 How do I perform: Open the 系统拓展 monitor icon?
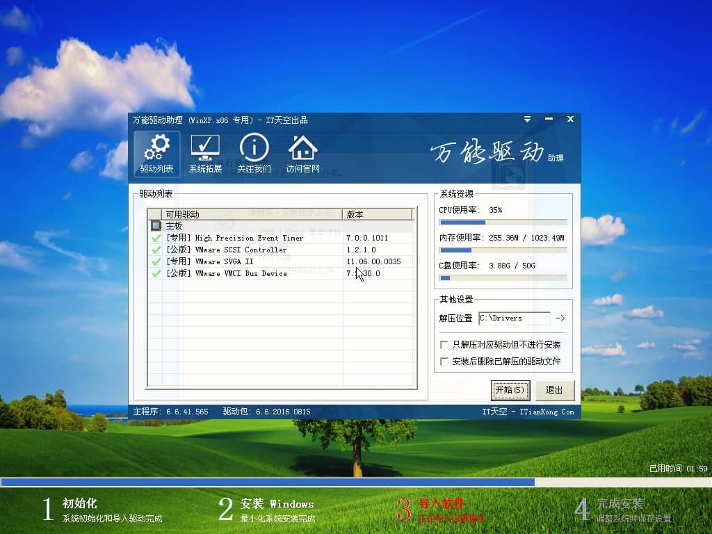205,149
